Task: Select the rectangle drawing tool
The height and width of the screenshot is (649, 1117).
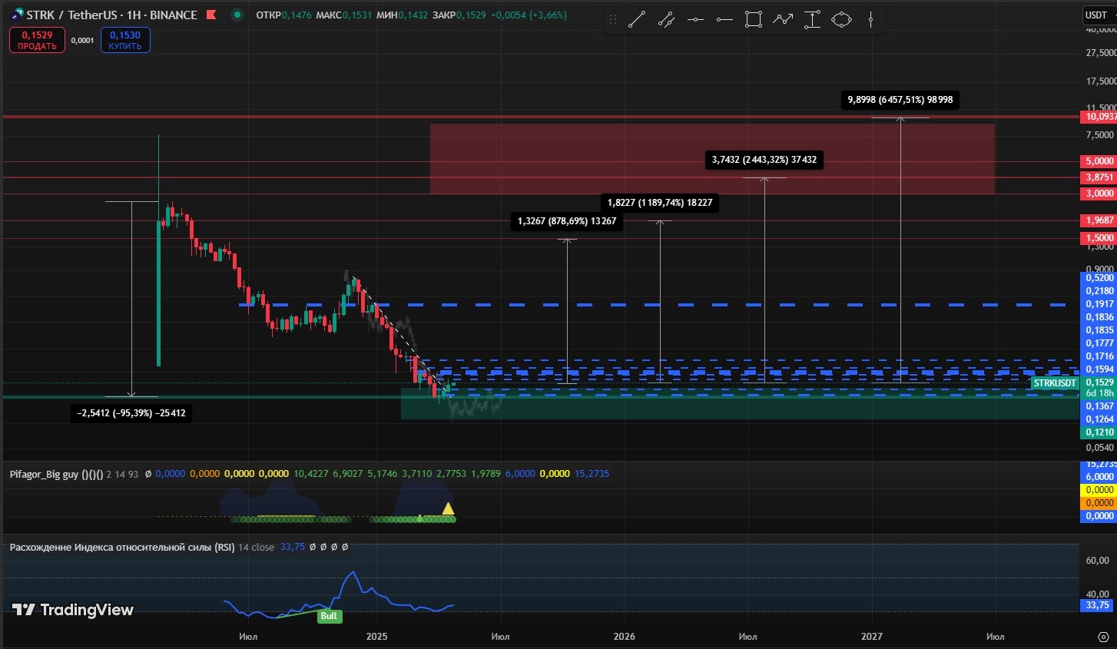Action: pos(754,20)
